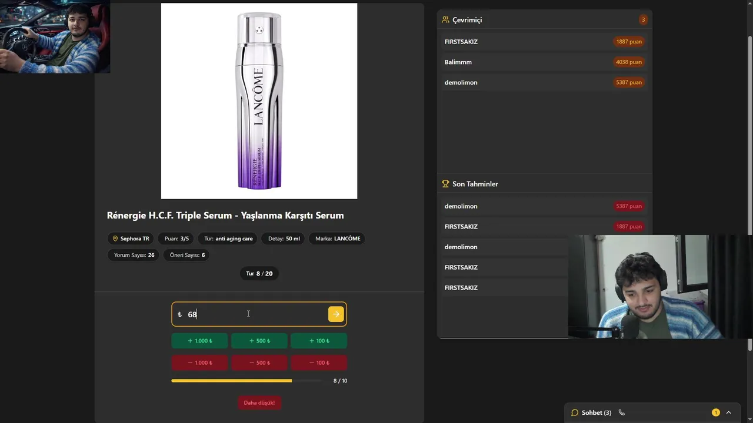753x423 pixels.
Task: Click the Tür: anti aging care tag
Action: tap(228, 239)
